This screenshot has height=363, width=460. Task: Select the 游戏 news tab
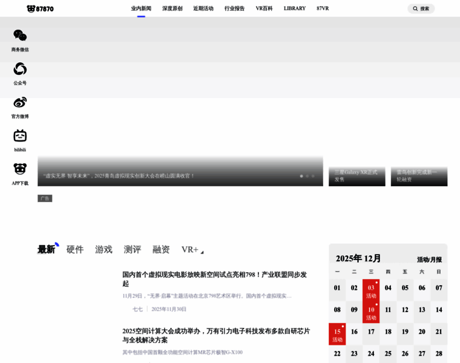click(103, 249)
